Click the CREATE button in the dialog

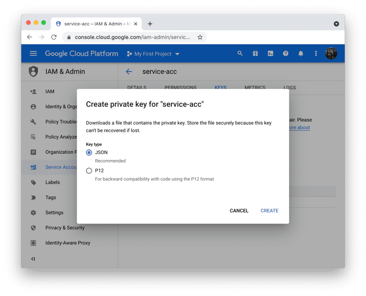click(x=269, y=210)
